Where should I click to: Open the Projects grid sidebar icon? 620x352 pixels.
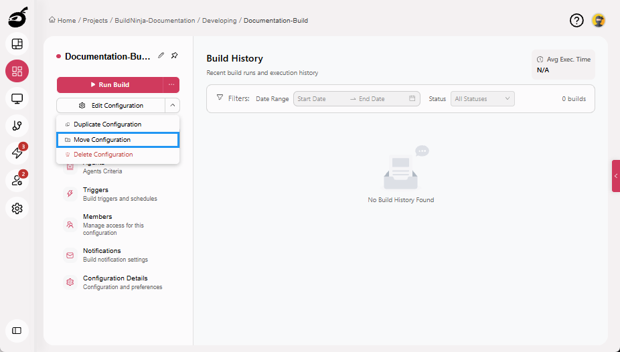pyautogui.click(x=17, y=71)
